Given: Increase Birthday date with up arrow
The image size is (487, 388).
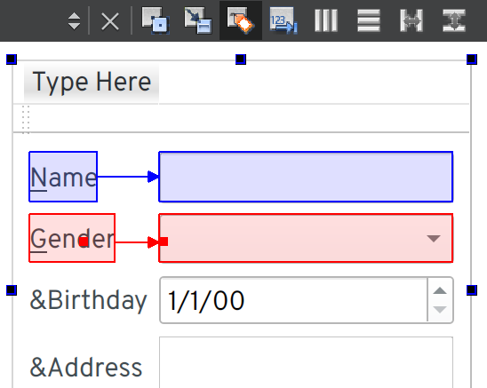Looking at the screenshot, I should [440, 290].
